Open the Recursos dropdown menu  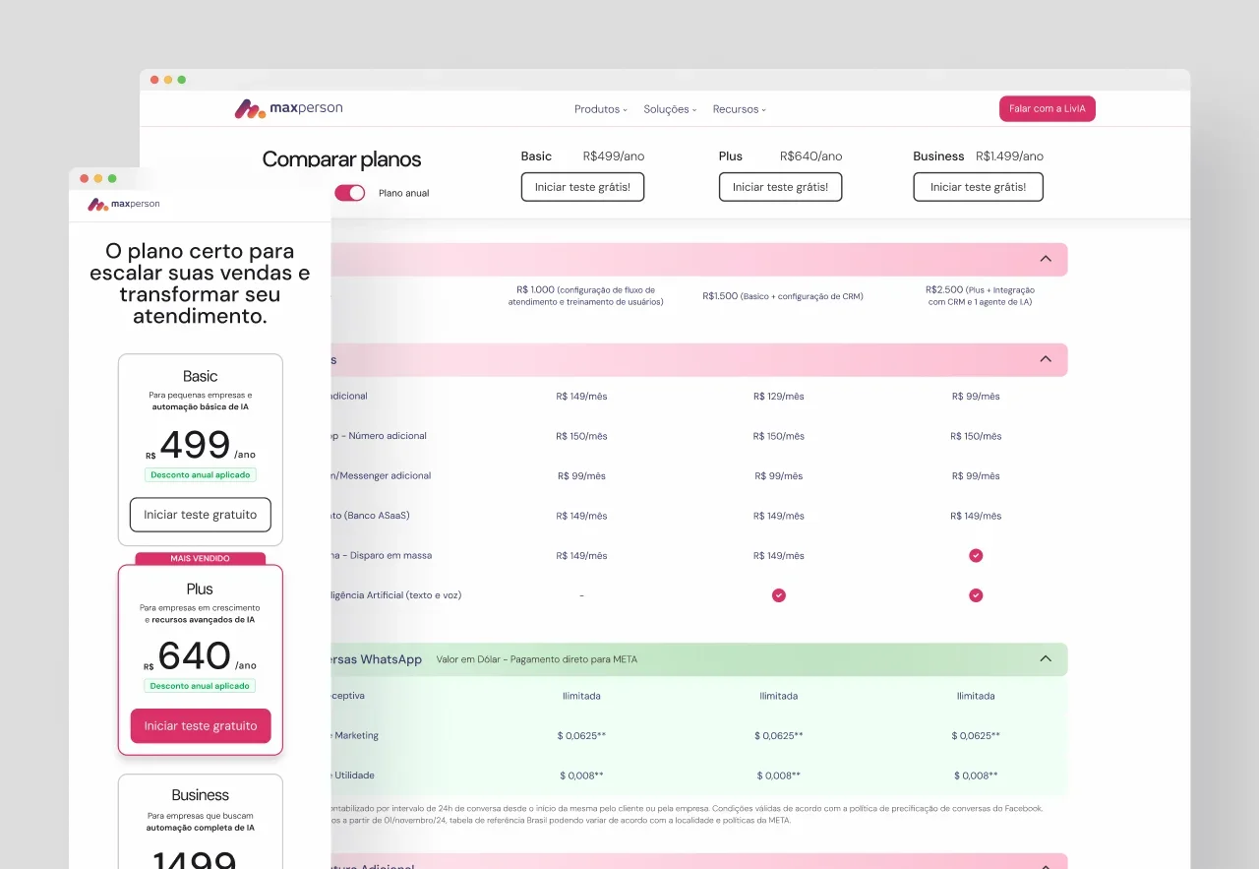740,109
